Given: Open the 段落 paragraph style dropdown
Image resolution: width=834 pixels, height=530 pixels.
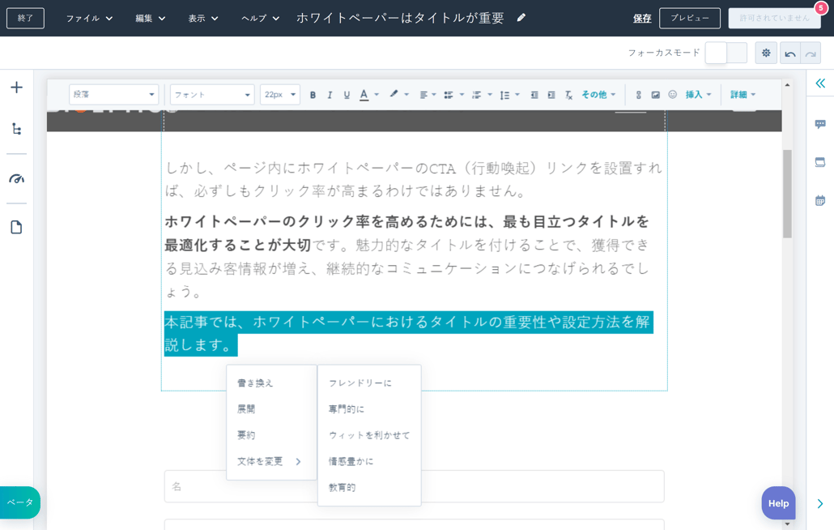Looking at the screenshot, I should pos(114,95).
